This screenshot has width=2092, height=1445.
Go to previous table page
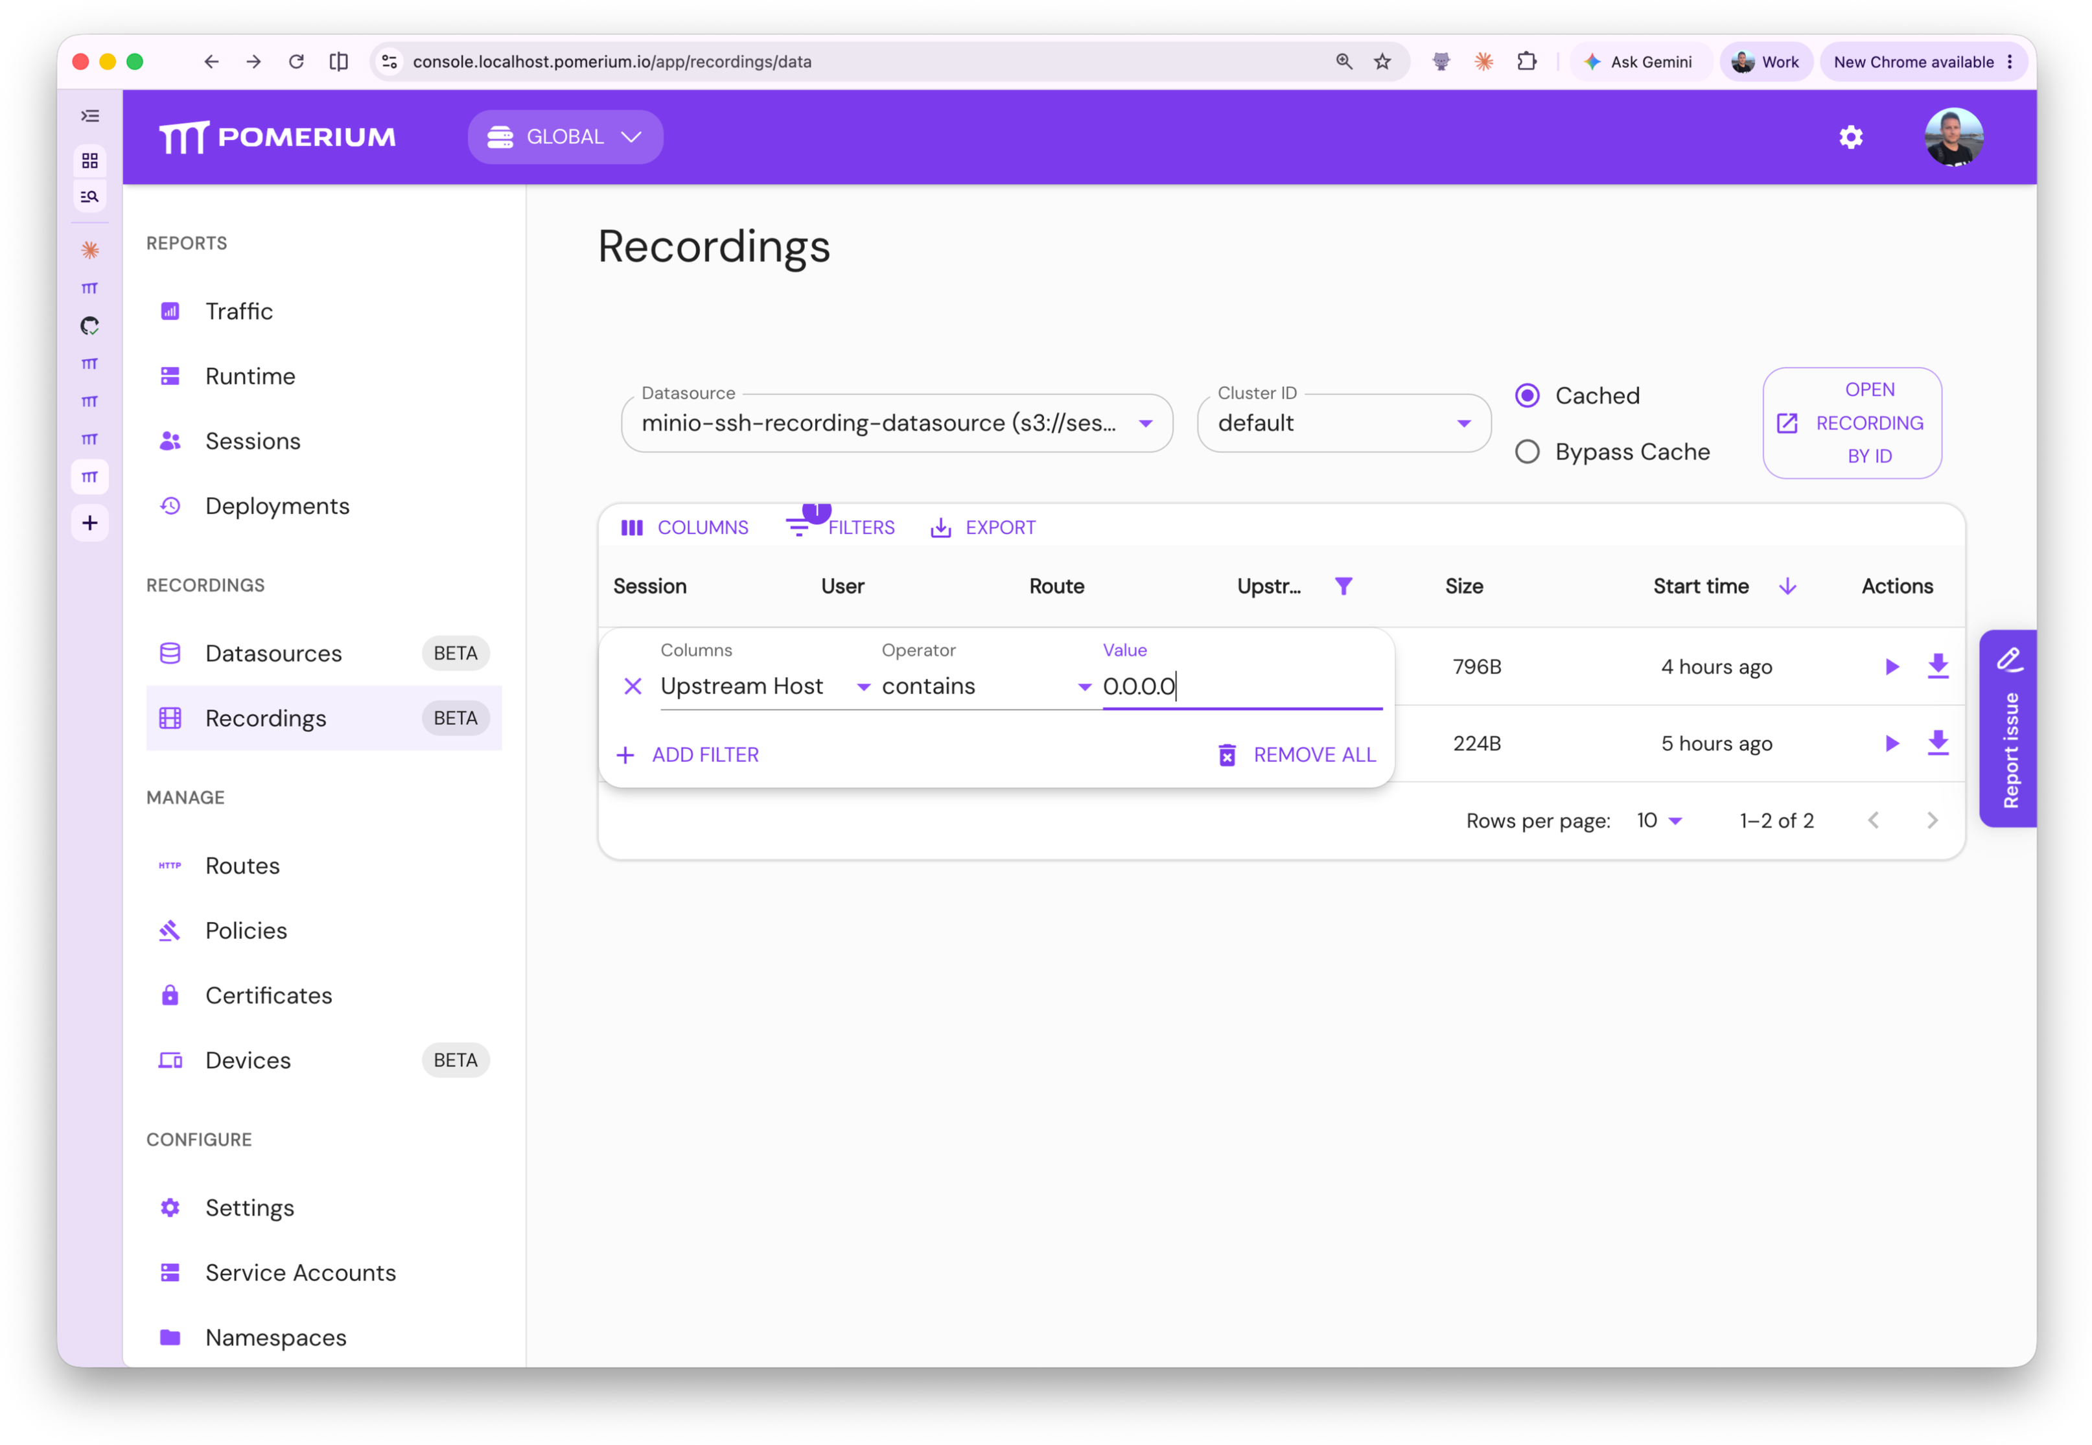(1873, 820)
